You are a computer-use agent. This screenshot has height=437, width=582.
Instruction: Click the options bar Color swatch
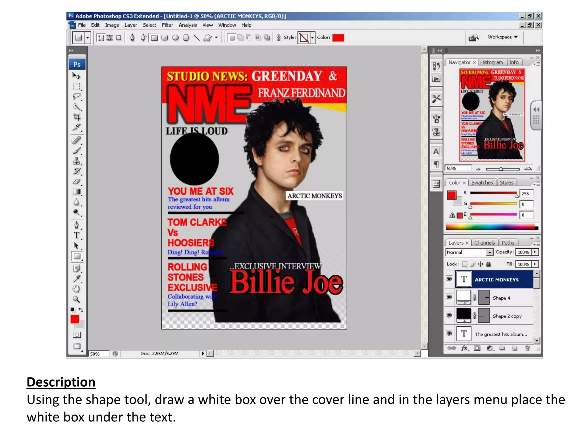click(338, 38)
